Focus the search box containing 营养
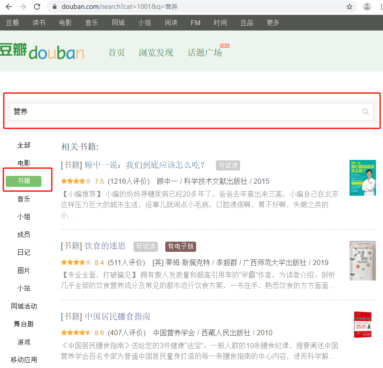 tap(185, 112)
